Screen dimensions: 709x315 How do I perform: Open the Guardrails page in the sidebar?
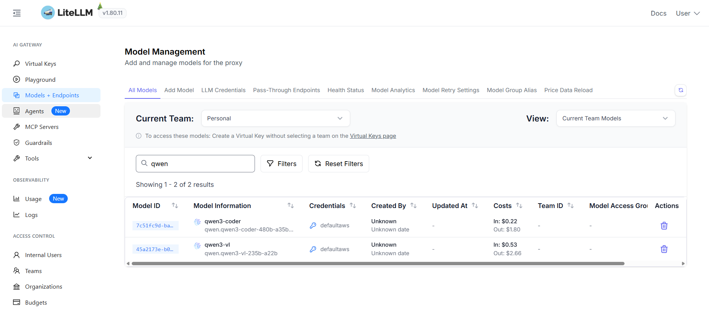(38, 143)
